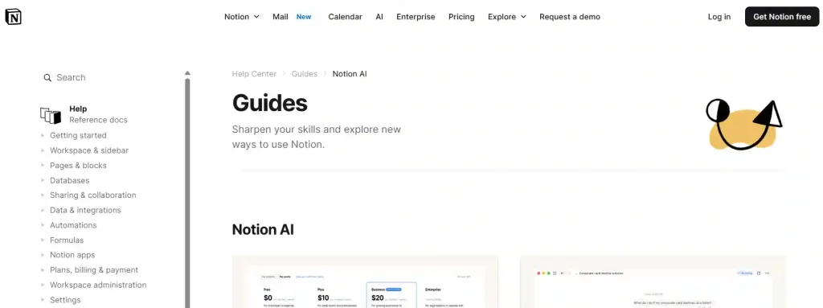
Task: Click the sidebar vertical scrollbar thumb
Action: (187, 193)
